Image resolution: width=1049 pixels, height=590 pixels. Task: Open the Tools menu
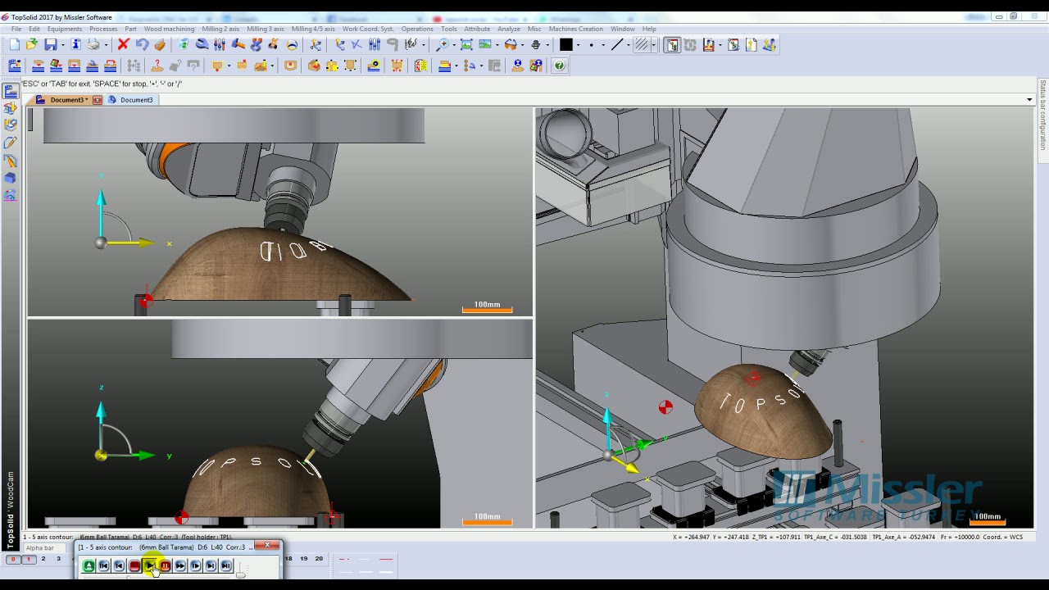448,29
